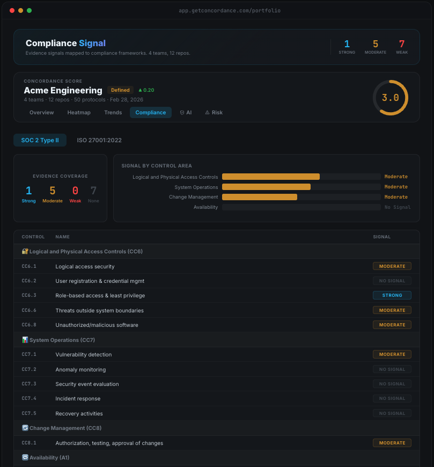Click the green up-arrow 0.20 delta indicator
Image resolution: width=434 pixels, height=467 pixels.
146,90
